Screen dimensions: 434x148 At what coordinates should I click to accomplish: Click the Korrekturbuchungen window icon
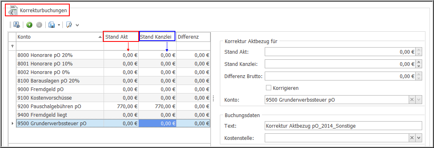click(13, 10)
